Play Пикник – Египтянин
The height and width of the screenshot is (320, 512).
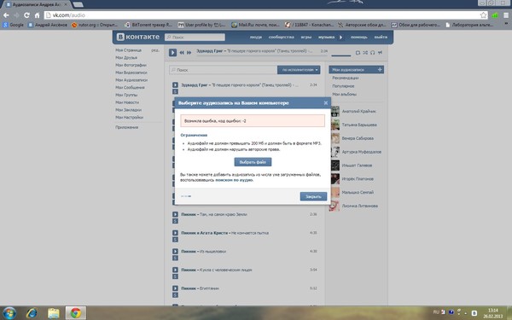point(175,288)
